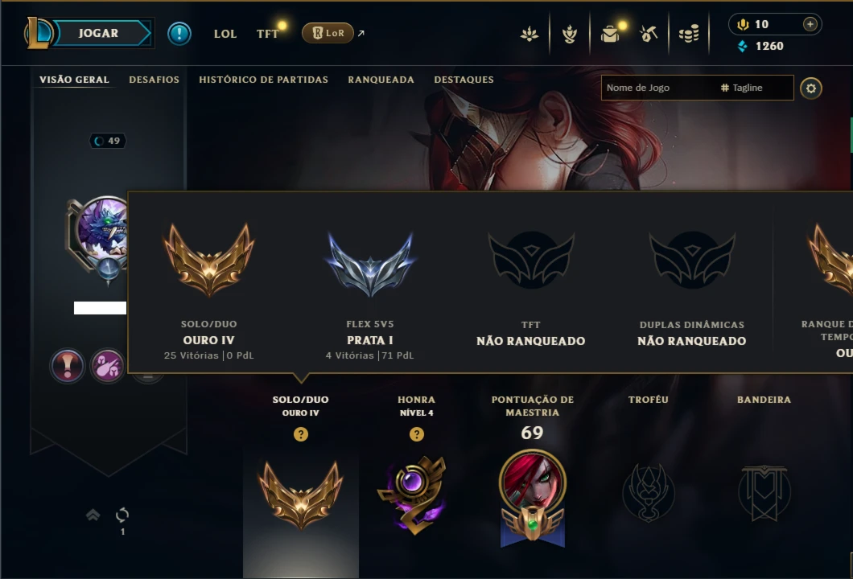Go to HISTÓRICO DE PARTIDAS tab
This screenshot has height=579, width=853.
click(263, 80)
